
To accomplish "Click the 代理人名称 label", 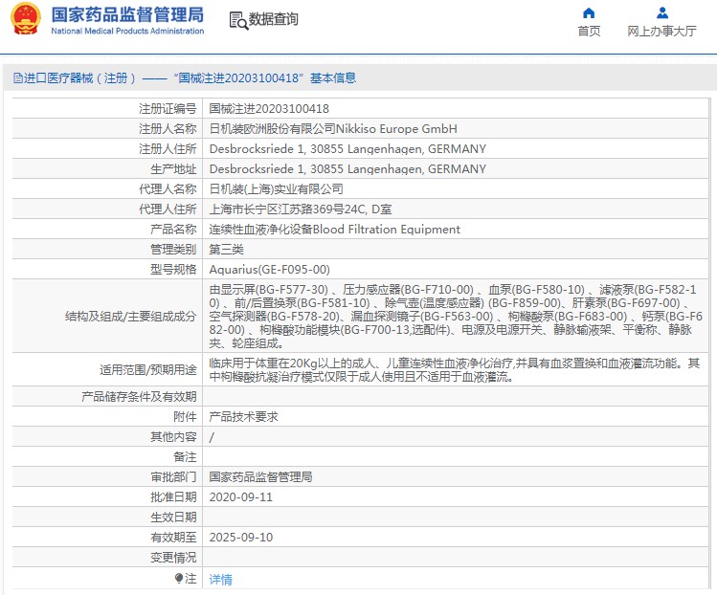I will (x=168, y=189).
